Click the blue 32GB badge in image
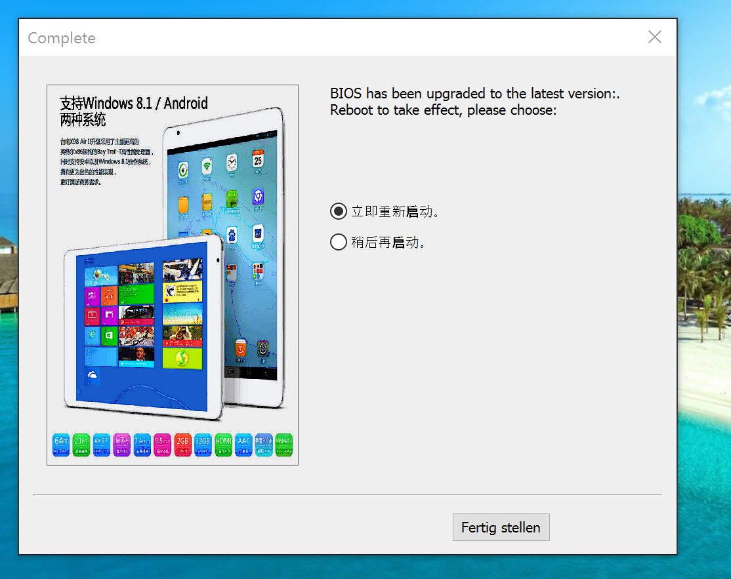The width and height of the screenshot is (731, 579). pyautogui.click(x=203, y=445)
